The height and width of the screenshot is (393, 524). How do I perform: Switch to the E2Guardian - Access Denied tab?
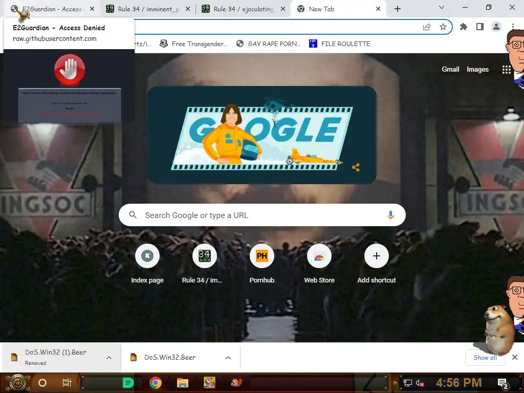pos(50,9)
